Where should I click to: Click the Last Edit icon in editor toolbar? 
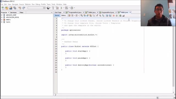69,15
